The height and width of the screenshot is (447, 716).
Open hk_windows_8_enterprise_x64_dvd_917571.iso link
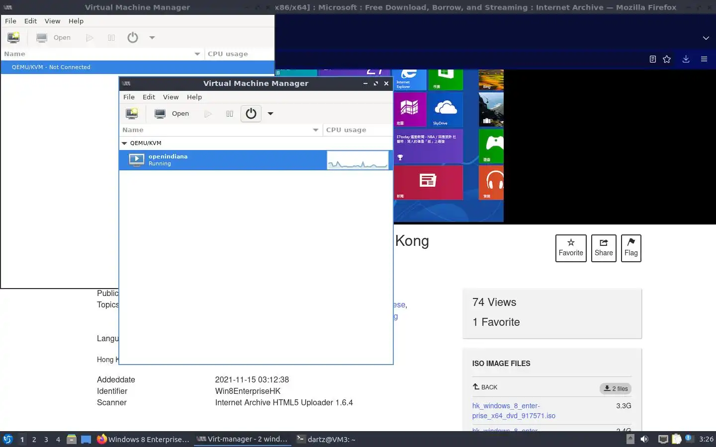coord(514,411)
